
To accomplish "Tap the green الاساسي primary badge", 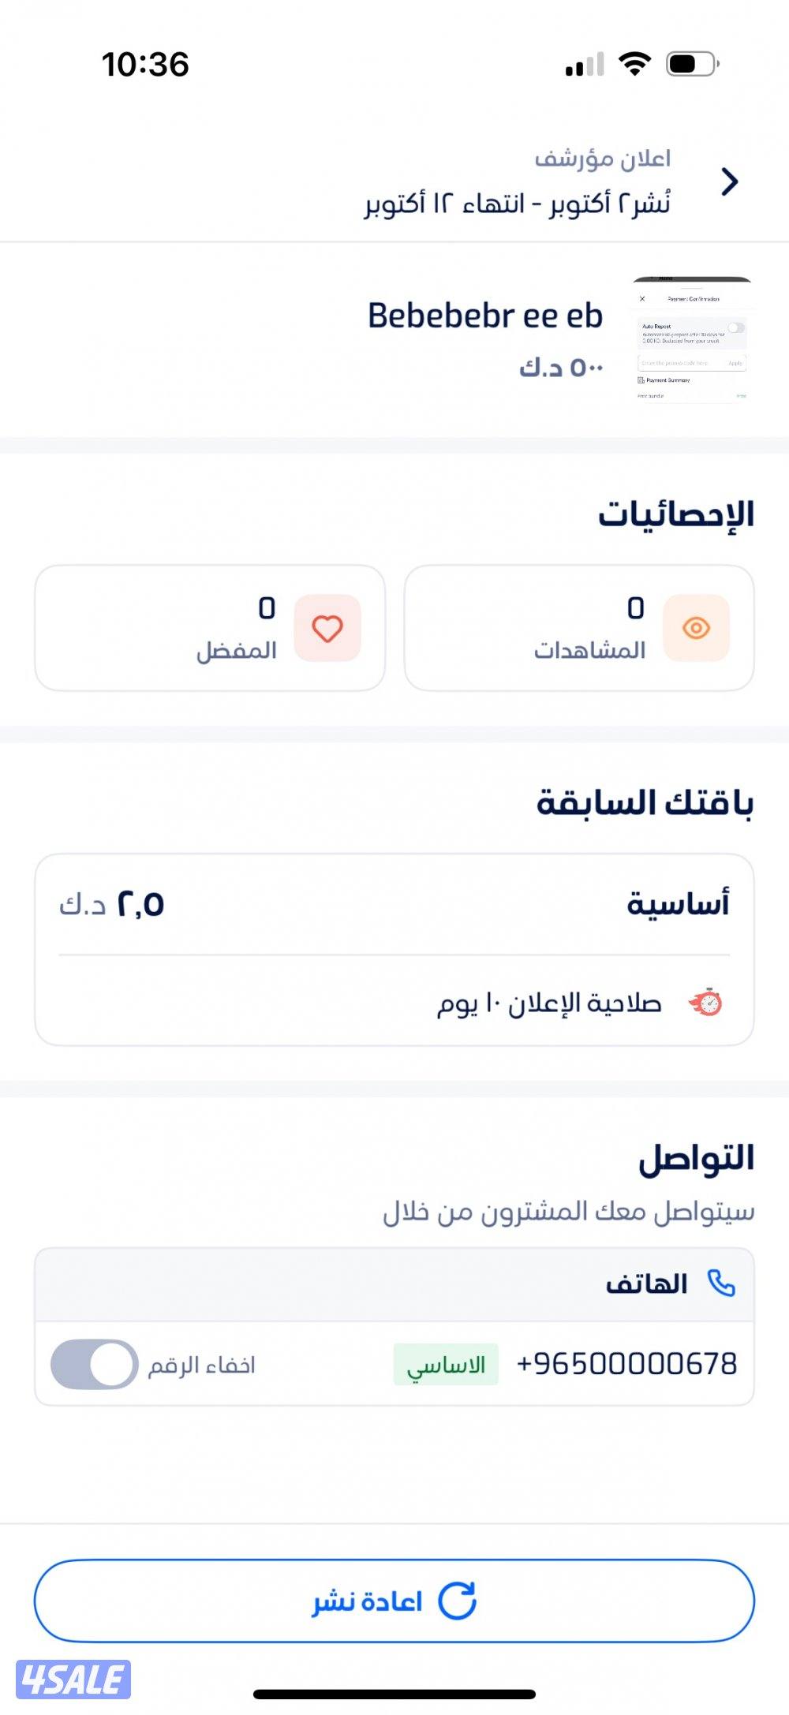I will [446, 1364].
